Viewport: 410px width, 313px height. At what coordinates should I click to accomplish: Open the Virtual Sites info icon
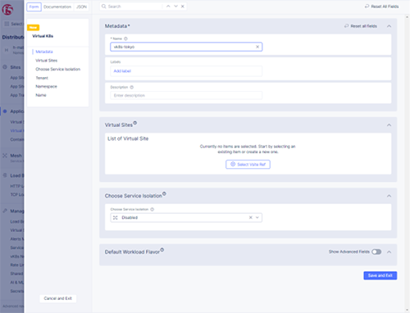(135, 123)
